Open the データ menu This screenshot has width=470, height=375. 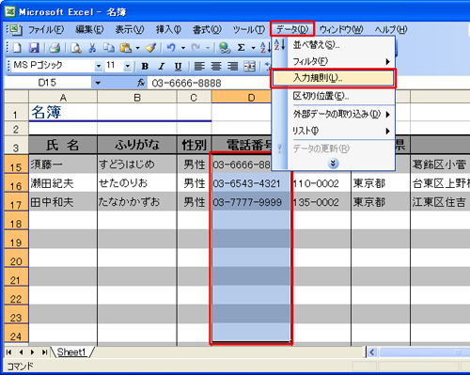point(292,30)
